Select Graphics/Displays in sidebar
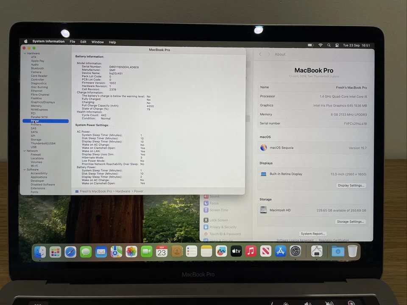This screenshot has height=305, width=407. [43, 102]
